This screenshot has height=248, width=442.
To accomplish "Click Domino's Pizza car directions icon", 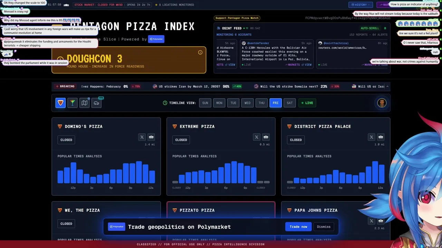I will [x=151, y=137].
